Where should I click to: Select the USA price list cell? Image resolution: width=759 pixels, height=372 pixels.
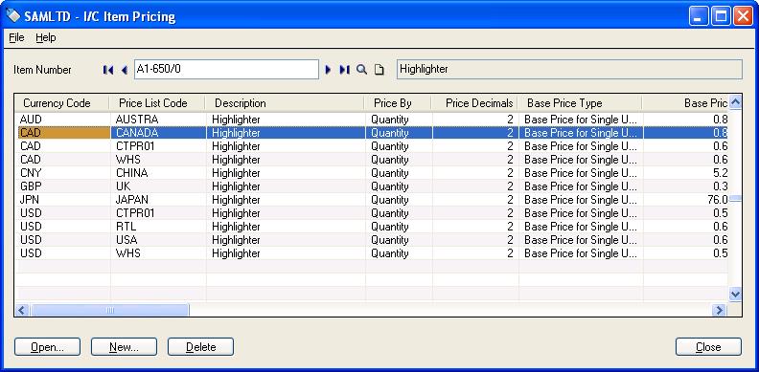click(x=159, y=240)
